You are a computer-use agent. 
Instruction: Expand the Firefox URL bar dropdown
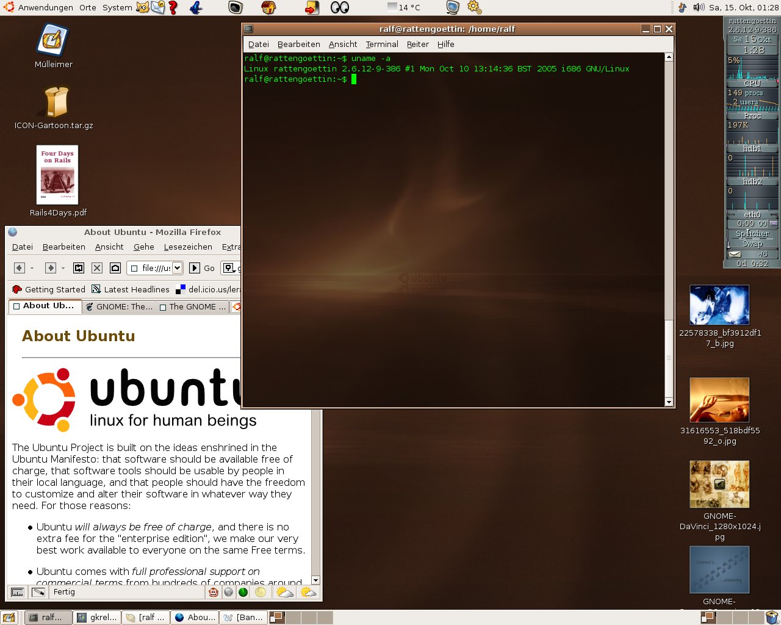[177, 268]
